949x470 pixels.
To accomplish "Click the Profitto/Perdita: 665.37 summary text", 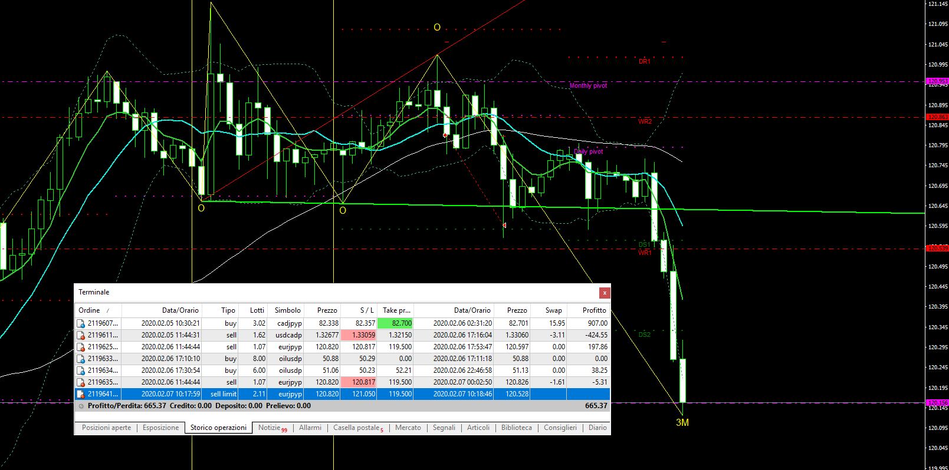I will (127, 406).
